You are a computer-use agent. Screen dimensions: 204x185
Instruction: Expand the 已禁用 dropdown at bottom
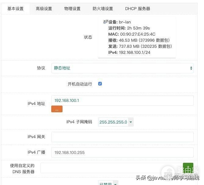108,183
